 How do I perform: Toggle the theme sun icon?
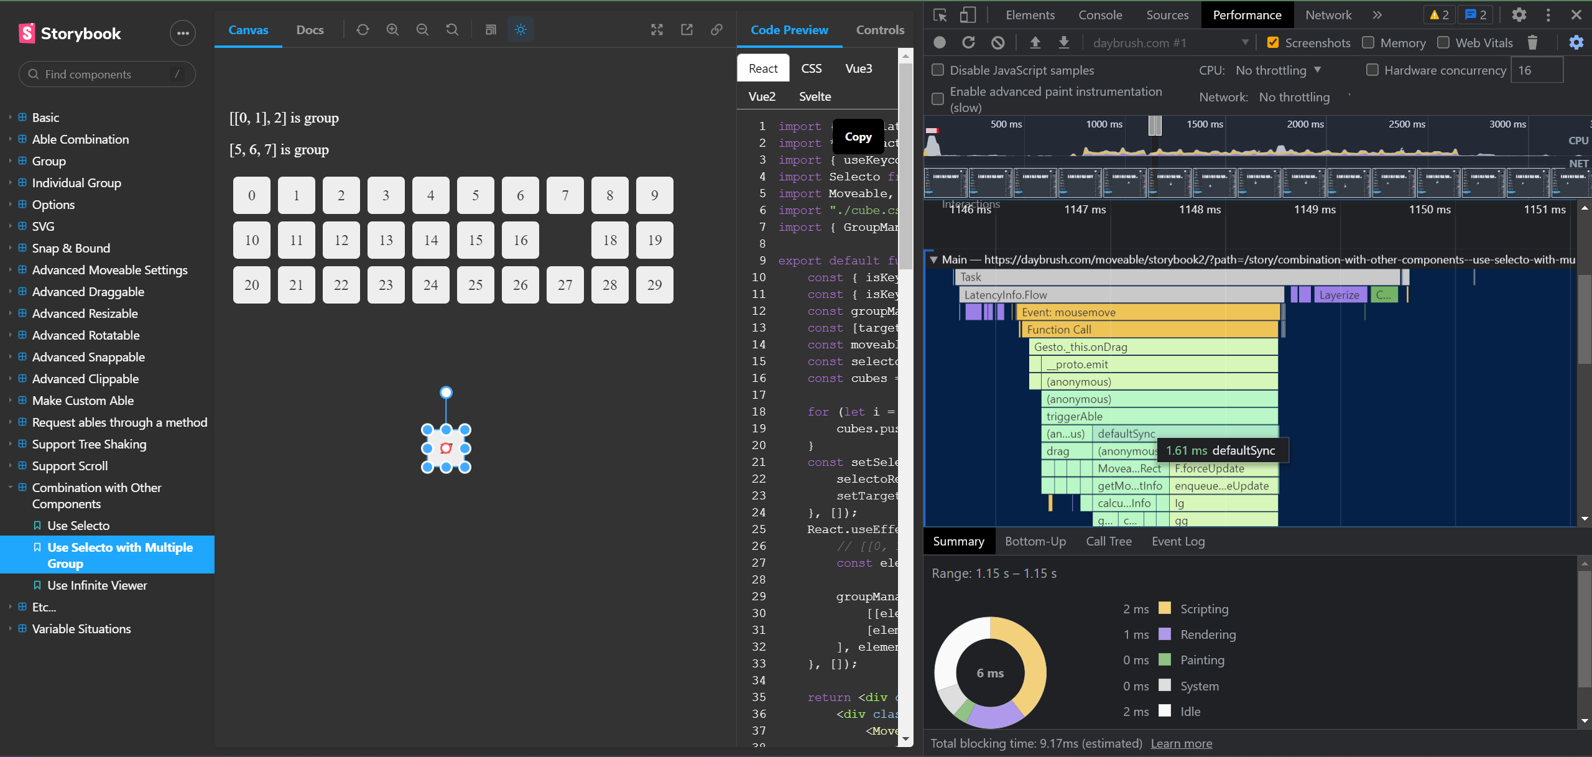click(x=521, y=29)
